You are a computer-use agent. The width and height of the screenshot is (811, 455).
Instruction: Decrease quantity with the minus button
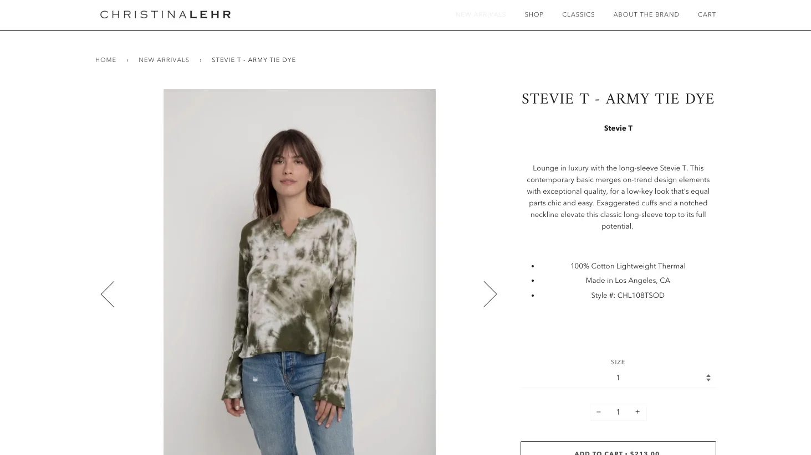[x=598, y=412]
